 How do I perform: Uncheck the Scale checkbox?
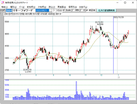tap(64, 10)
